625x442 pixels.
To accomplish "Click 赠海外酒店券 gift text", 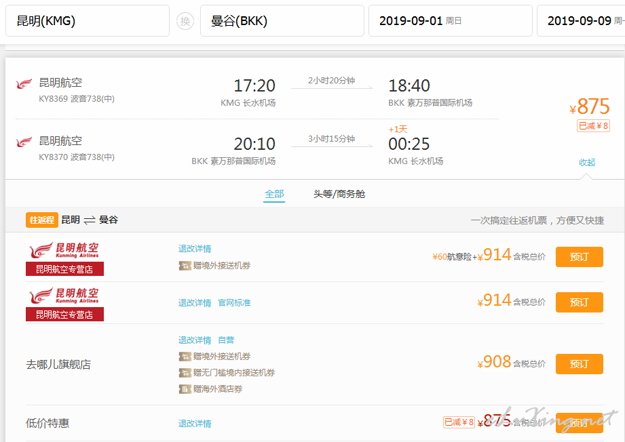I will (218, 389).
